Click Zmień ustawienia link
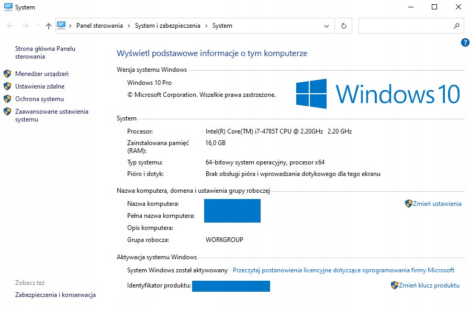 (437, 204)
